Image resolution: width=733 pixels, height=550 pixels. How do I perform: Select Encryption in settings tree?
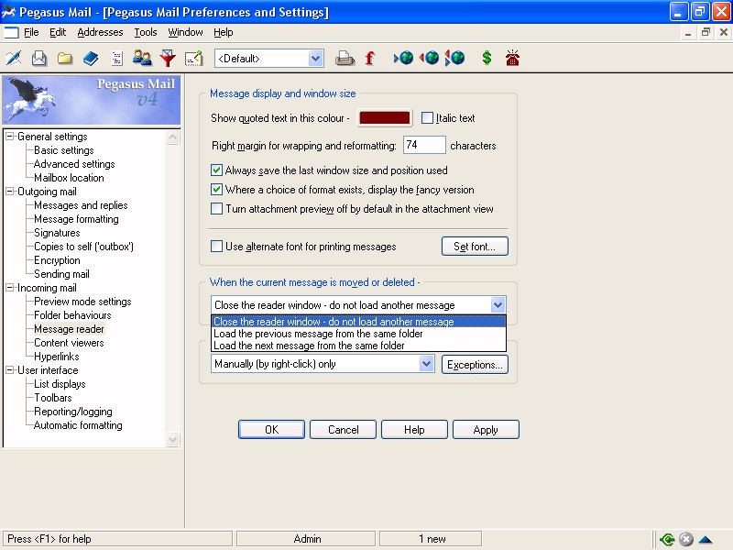[57, 260]
